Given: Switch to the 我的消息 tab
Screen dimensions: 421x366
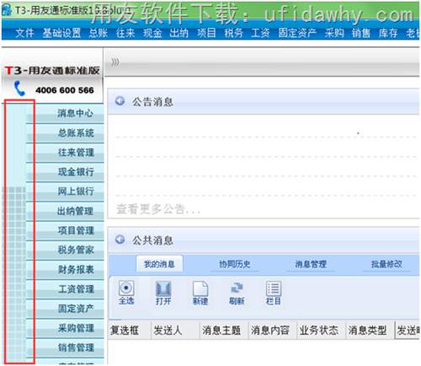Looking at the screenshot, I should (x=159, y=264).
